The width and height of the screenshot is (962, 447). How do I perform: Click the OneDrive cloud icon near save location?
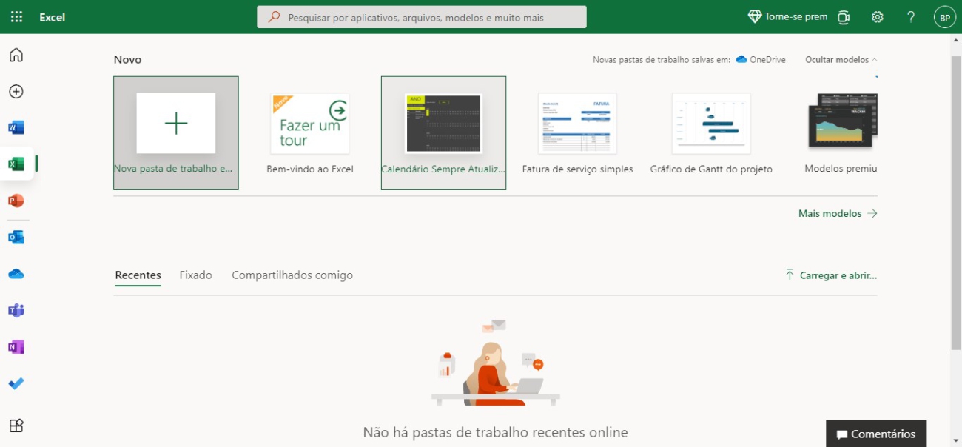(741, 60)
